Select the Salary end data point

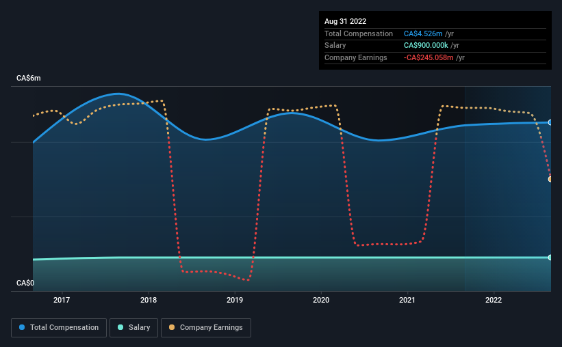point(550,258)
